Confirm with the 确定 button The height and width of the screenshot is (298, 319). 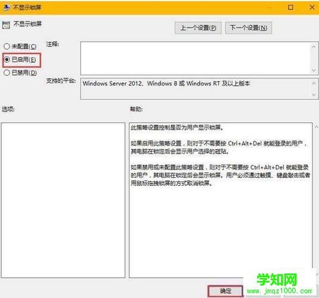click(225, 291)
